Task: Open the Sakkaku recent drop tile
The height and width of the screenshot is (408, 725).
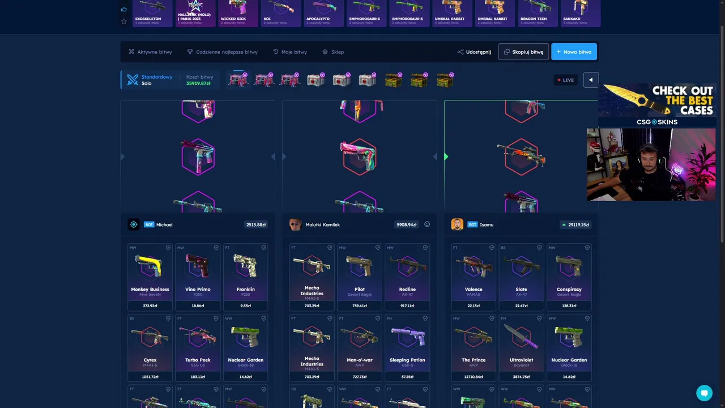Action: coord(581,14)
